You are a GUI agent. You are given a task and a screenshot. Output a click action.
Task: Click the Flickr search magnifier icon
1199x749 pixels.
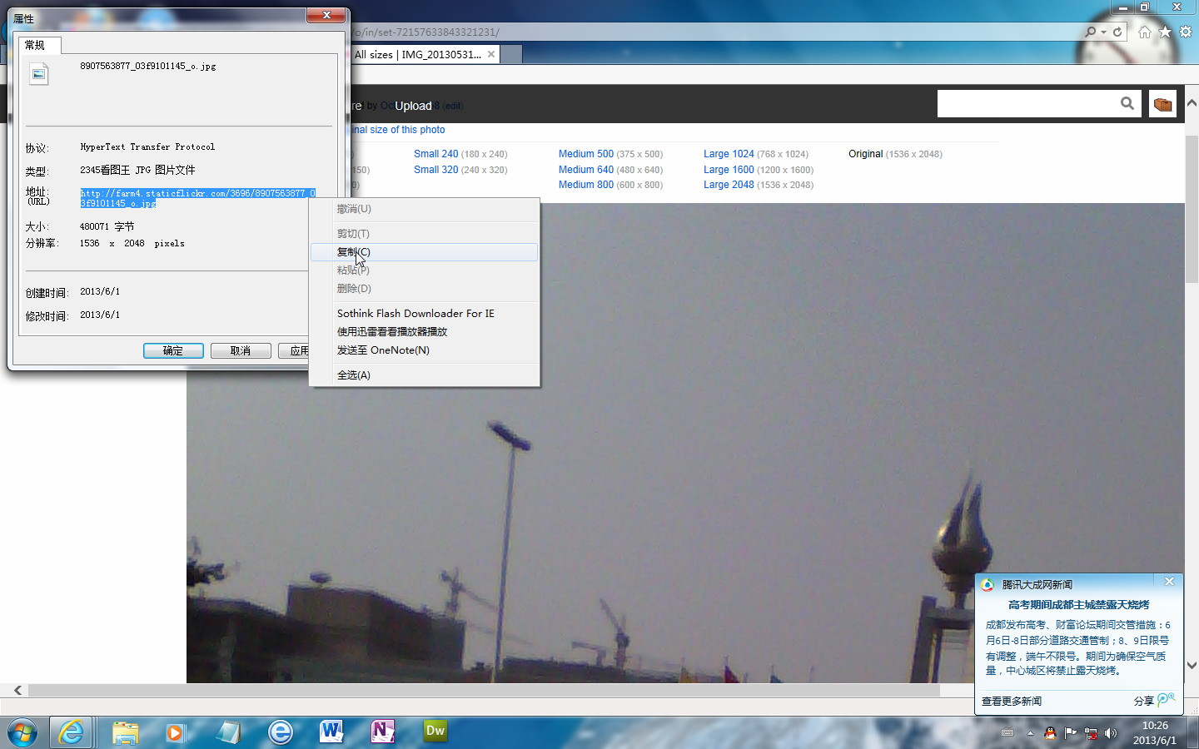[x=1127, y=103]
